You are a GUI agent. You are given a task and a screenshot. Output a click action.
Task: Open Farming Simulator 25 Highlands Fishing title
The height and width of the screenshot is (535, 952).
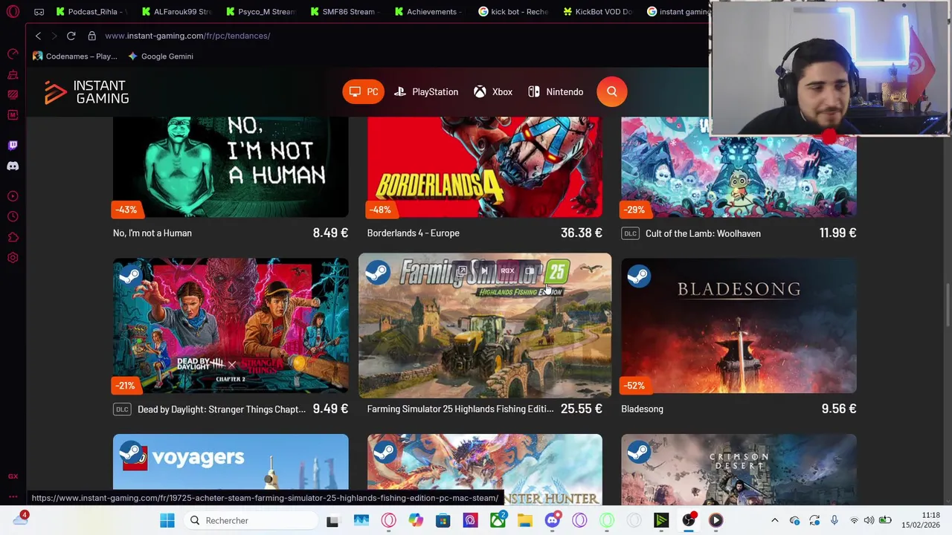click(x=460, y=409)
